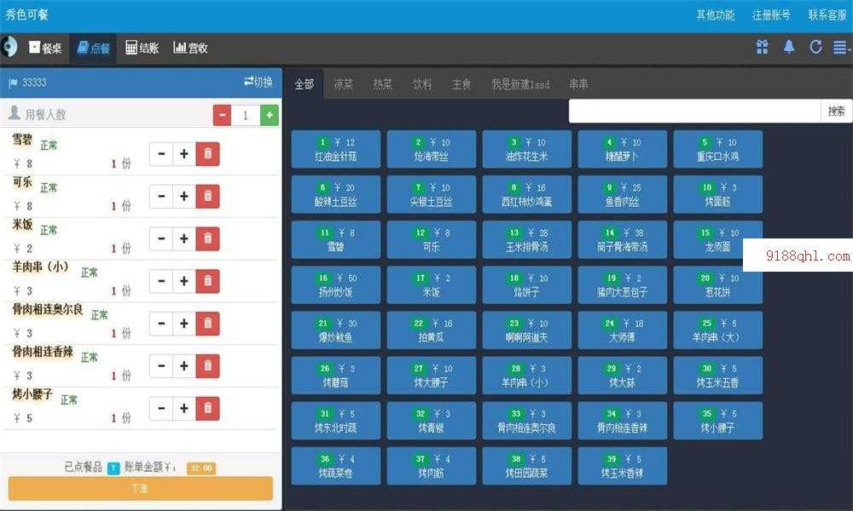This screenshot has height=511, width=853.
Task: Select the 串串 category tab
Action: click(x=578, y=84)
